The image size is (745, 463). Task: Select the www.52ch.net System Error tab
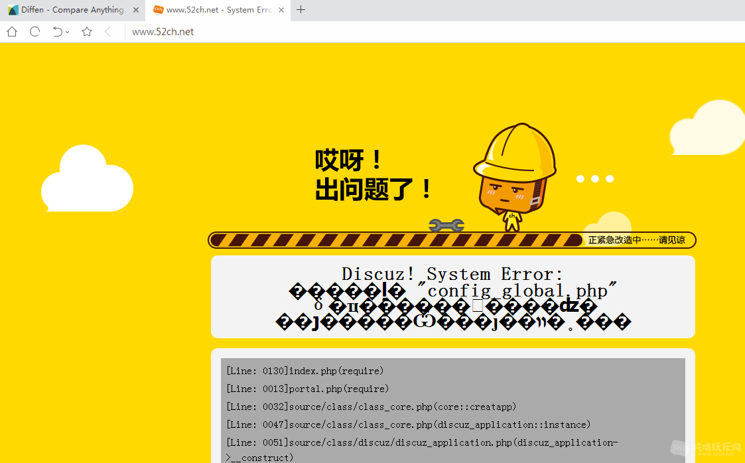point(218,10)
